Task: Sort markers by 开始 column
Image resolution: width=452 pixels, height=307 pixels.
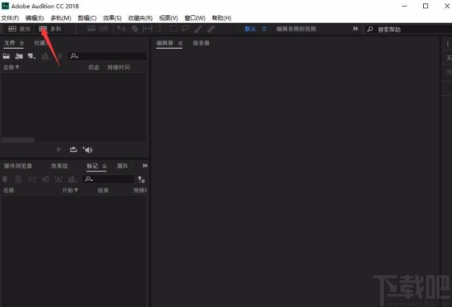Action: [x=70, y=190]
